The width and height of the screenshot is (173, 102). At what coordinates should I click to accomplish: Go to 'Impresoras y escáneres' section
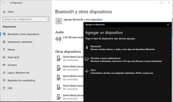20,42
